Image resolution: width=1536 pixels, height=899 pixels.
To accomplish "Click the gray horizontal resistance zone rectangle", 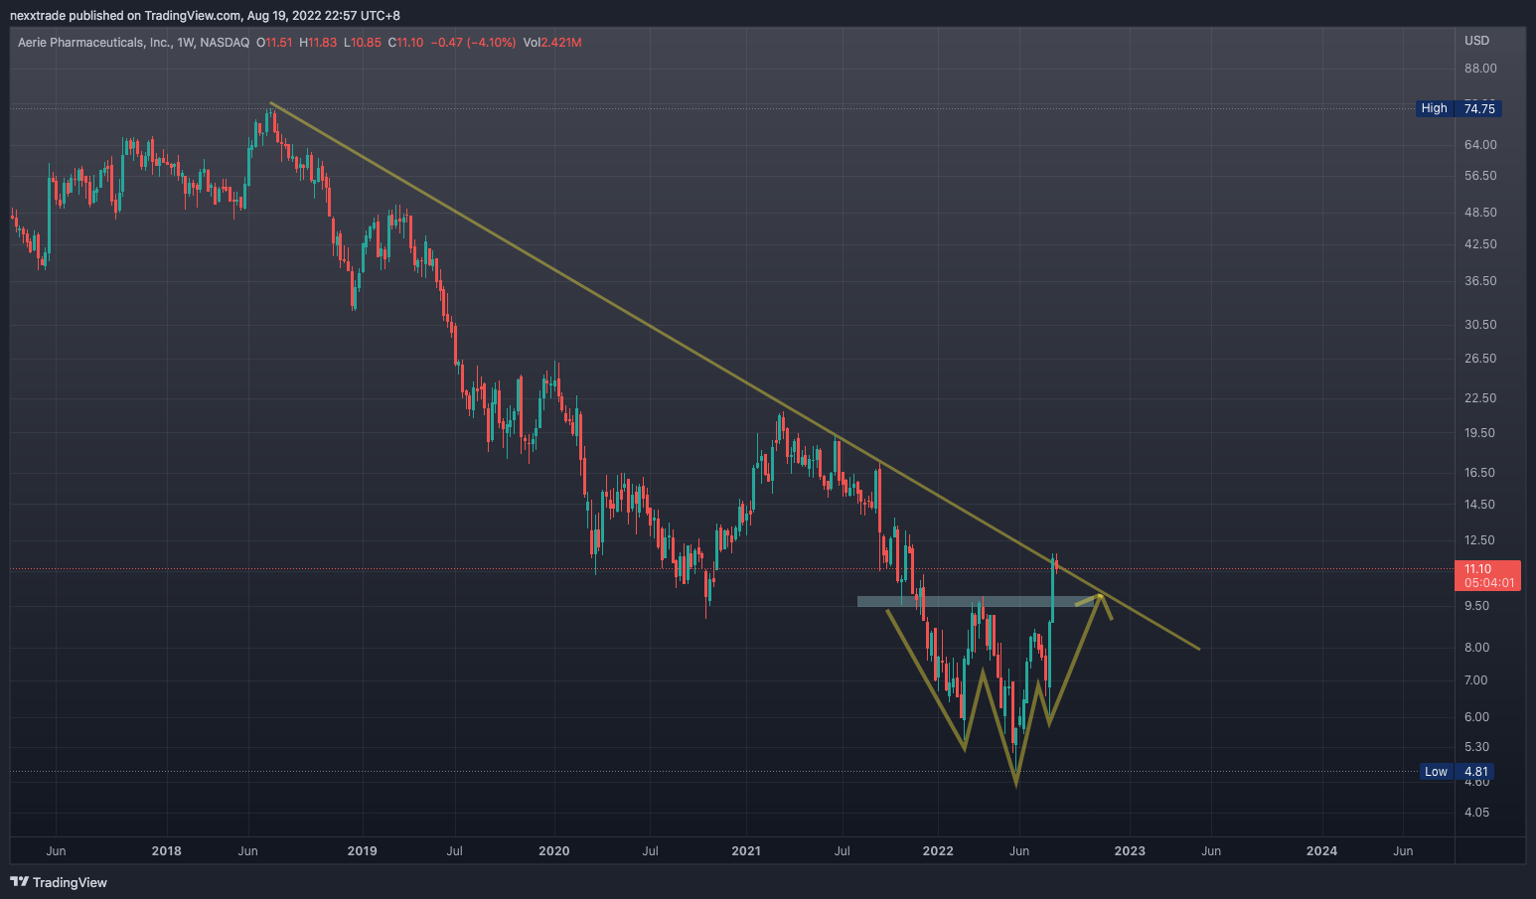I will pyautogui.click(x=980, y=601).
